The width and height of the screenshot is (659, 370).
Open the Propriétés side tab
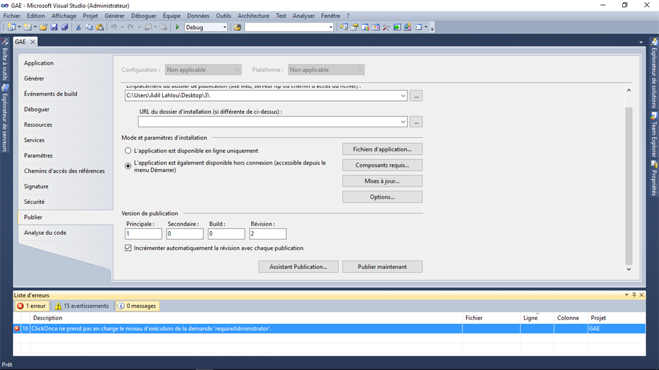click(x=654, y=178)
